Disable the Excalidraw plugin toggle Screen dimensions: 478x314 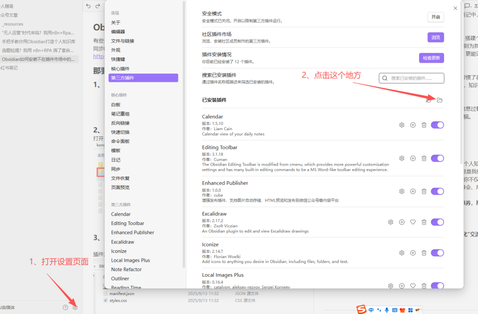tap(437, 222)
